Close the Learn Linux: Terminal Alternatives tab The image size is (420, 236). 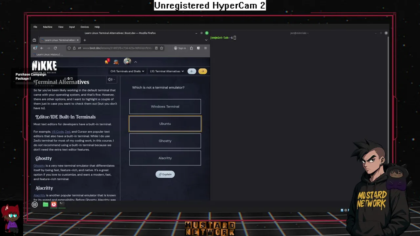click(78, 40)
